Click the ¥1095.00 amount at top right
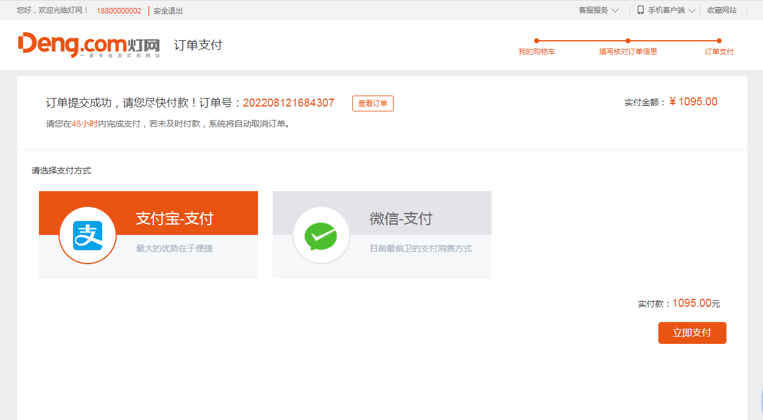Viewport: 763px width, 420px height. [x=693, y=102]
